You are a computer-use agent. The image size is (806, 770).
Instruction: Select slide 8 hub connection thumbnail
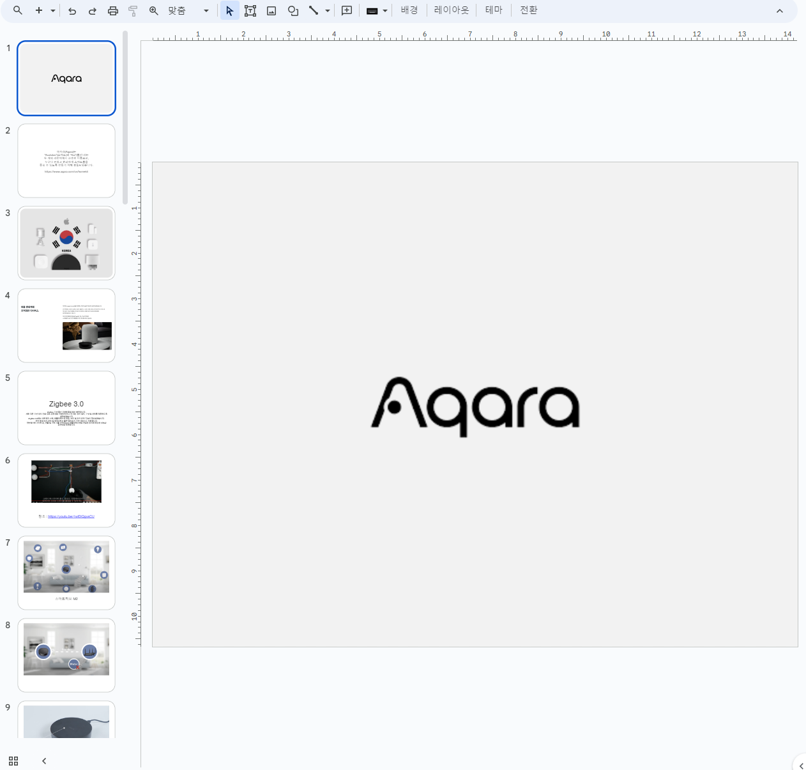66,656
